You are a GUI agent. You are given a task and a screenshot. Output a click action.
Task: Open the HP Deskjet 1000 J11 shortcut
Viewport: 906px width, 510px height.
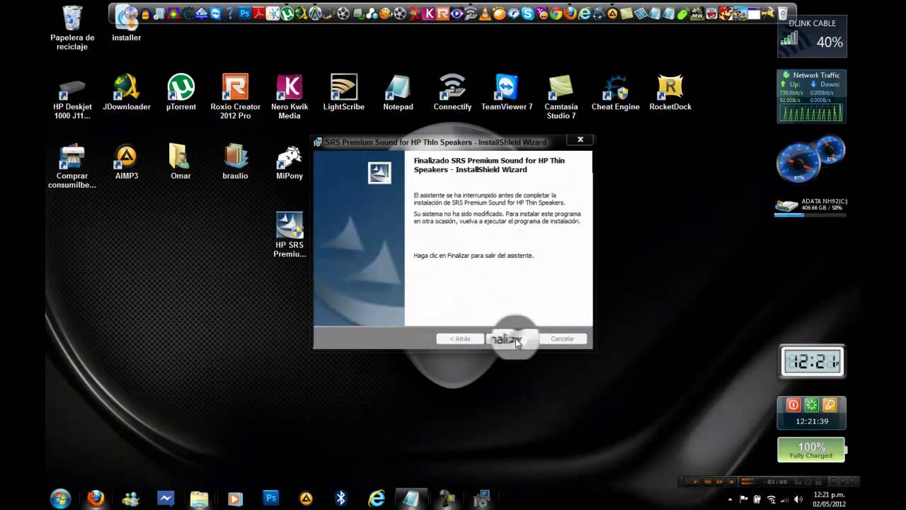(x=72, y=97)
